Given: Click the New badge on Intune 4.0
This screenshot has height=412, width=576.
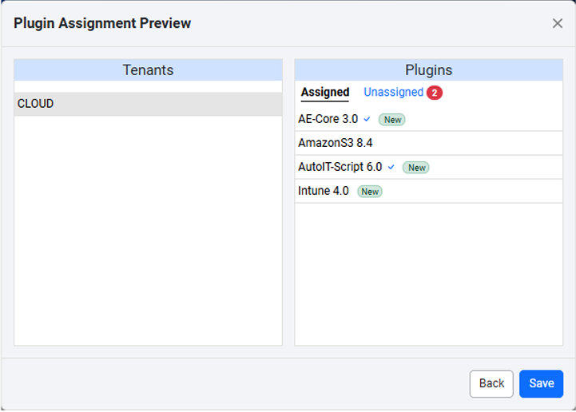Looking at the screenshot, I should click(370, 192).
